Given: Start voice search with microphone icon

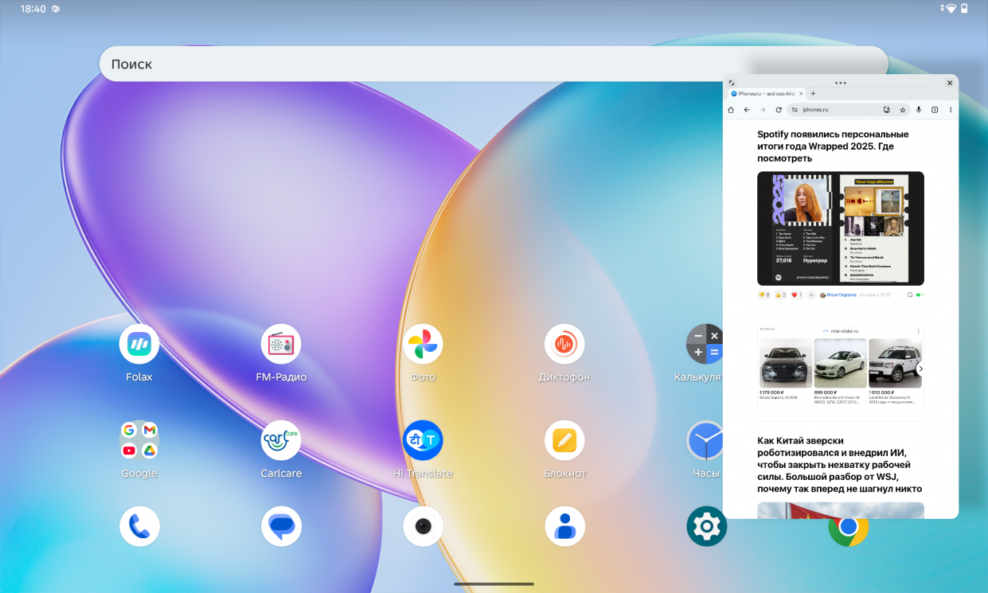Looking at the screenshot, I should point(919,110).
